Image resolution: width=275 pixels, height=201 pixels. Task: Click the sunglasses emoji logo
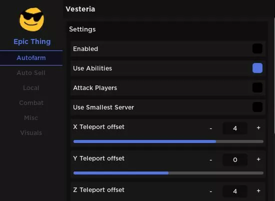31,19
